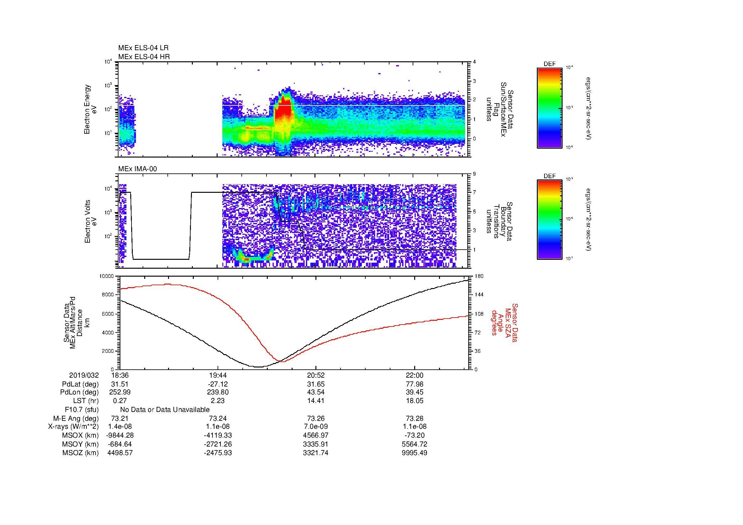Click the 'Electron Energy eV' axis label

pyautogui.click(x=90, y=109)
